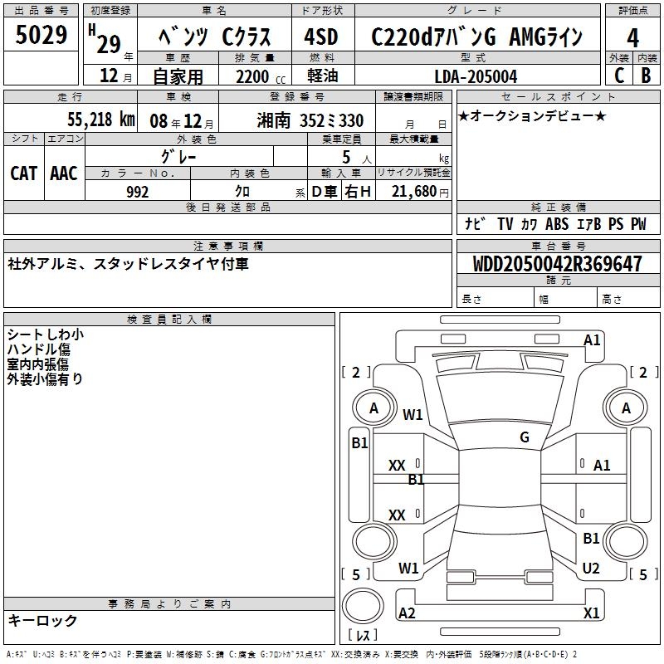Select the model code LDA-205004
The height and width of the screenshot is (664, 664).
[x=476, y=76]
